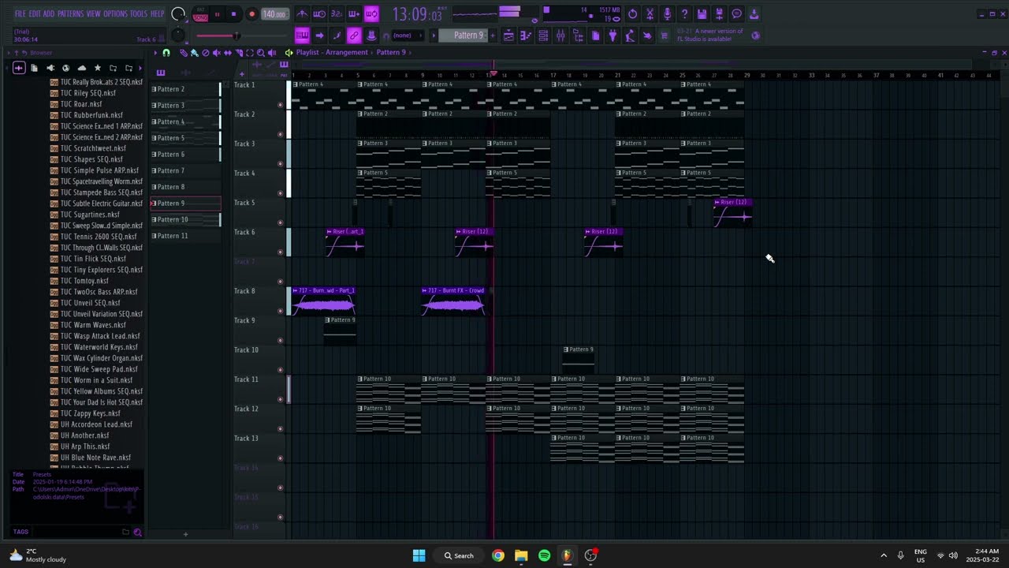
Task: Click the Pause playback button
Action: [217, 13]
